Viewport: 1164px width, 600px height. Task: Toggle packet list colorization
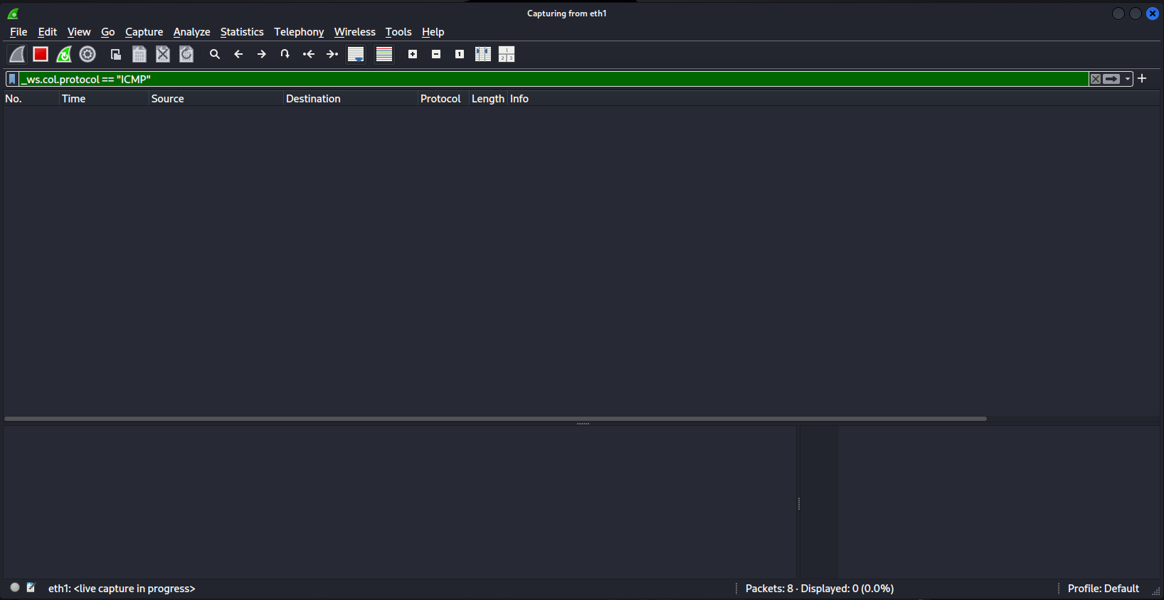point(384,54)
